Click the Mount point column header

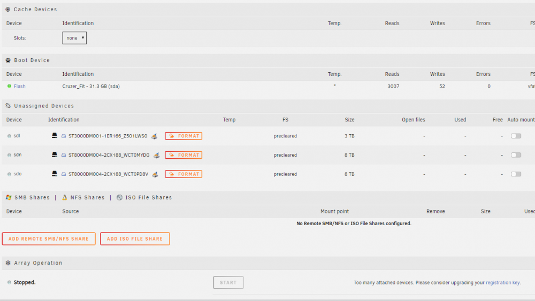click(x=335, y=211)
